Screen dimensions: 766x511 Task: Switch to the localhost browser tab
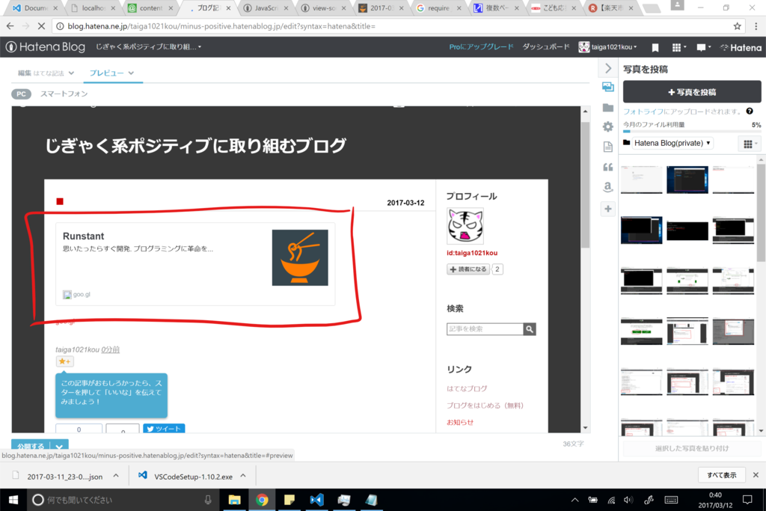click(x=93, y=7)
